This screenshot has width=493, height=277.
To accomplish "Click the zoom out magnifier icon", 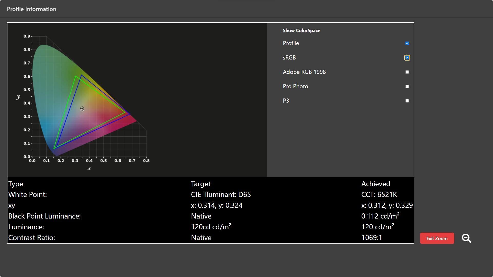I will tap(466, 238).
